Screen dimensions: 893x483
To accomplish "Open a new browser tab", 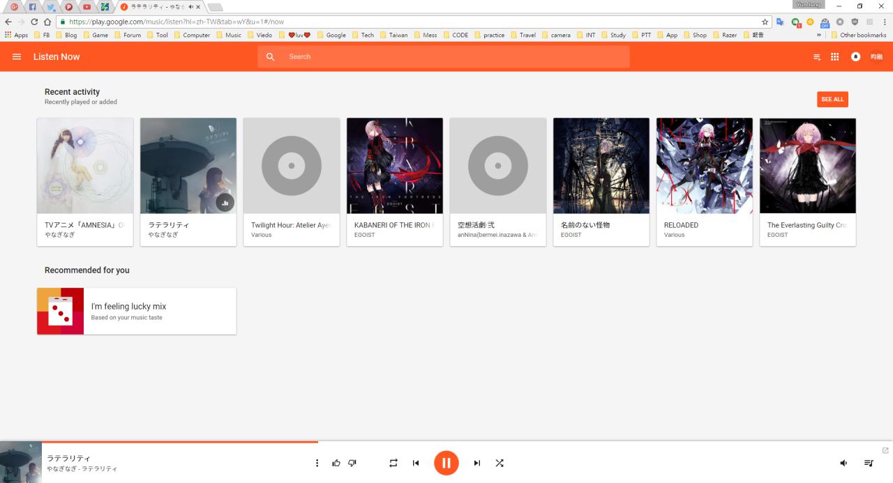I will [215, 7].
